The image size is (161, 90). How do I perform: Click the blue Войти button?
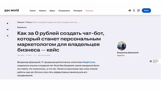coord(146,10)
